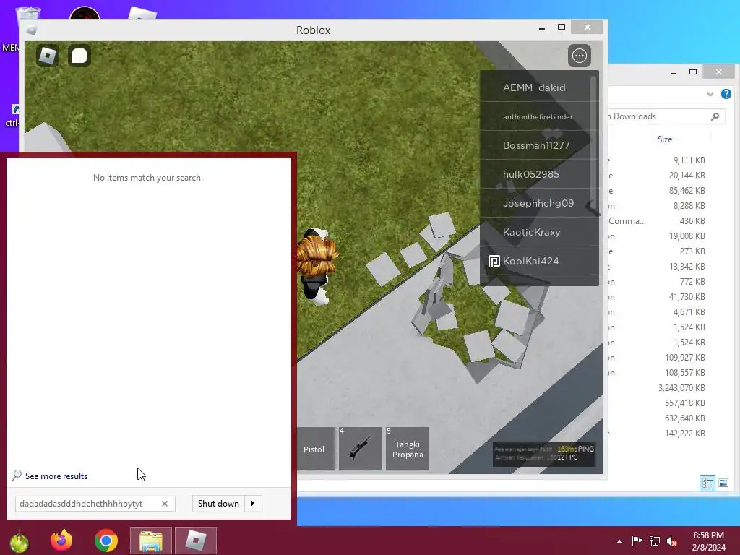
Task: Click the Roblox player list scrollbar
Action: point(593,142)
